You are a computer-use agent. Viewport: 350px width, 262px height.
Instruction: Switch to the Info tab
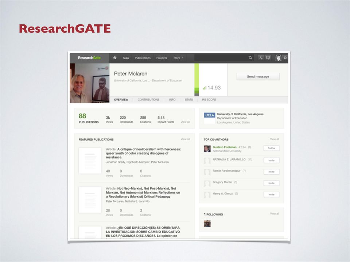(172, 100)
